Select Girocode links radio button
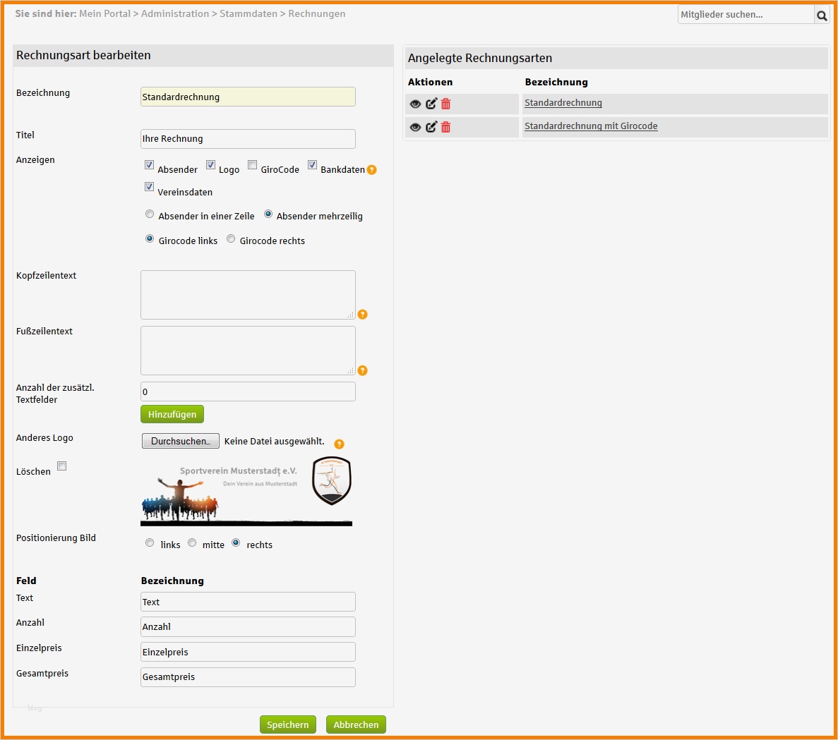Image resolution: width=838 pixels, height=740 pixels. [150, 238]
